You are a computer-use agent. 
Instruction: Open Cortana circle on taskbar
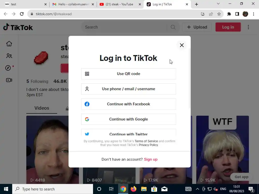point(99,189)
